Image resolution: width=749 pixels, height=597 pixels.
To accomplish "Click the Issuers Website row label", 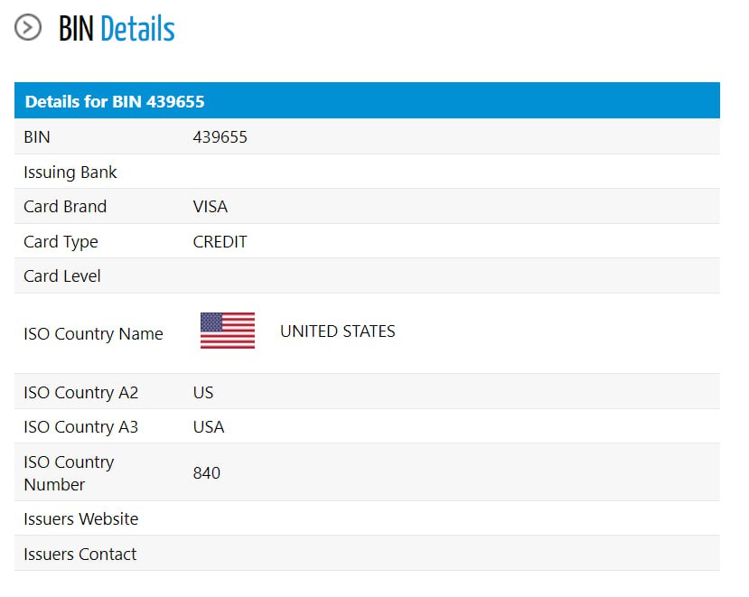I will (81, 519).
